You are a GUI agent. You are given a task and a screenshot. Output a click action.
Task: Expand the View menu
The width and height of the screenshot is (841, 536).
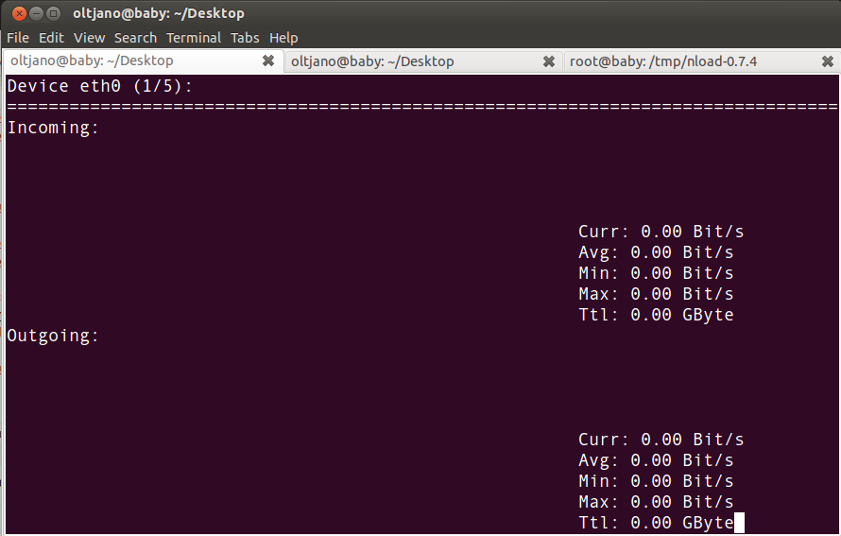(89, 38)
